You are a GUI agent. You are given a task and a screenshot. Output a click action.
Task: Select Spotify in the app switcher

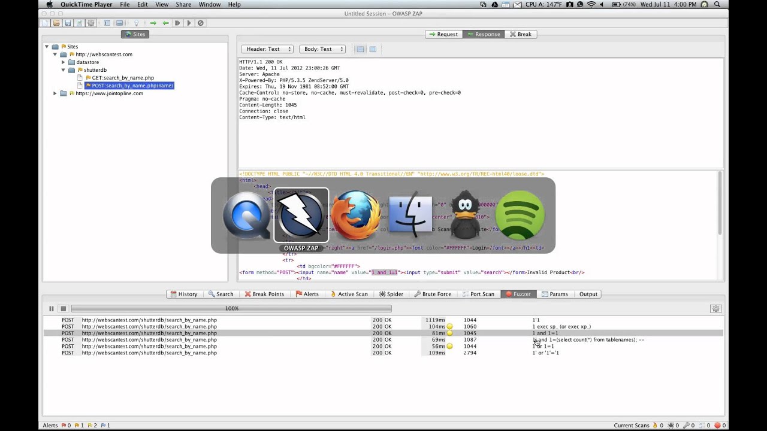point(520,215)
